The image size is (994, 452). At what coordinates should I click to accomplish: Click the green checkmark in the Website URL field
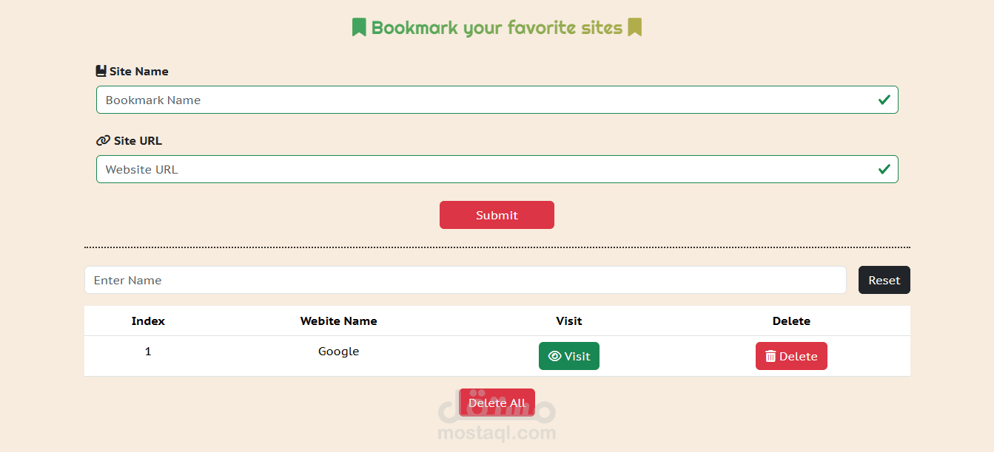884,168
